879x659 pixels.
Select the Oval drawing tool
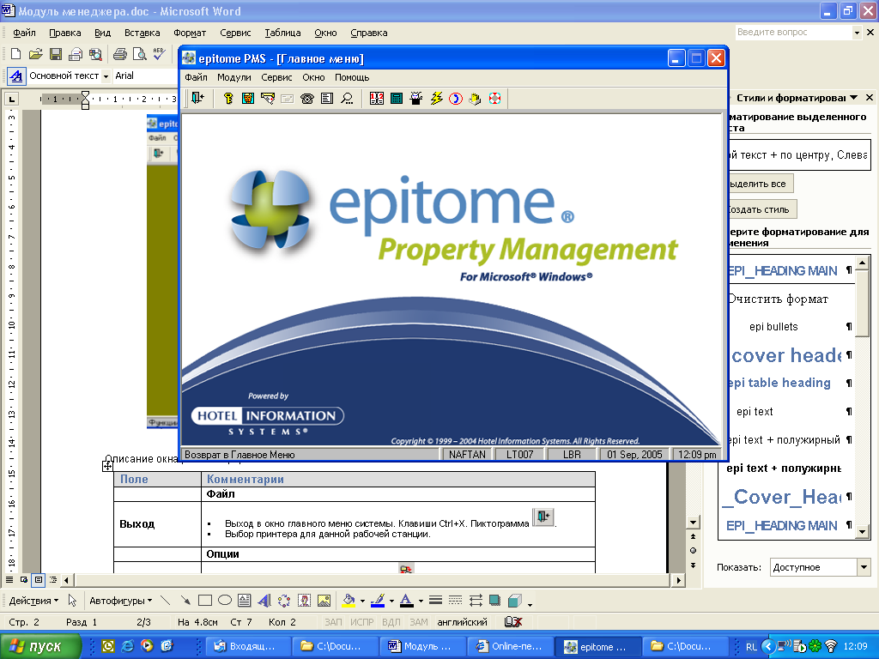tap(225, 601)
